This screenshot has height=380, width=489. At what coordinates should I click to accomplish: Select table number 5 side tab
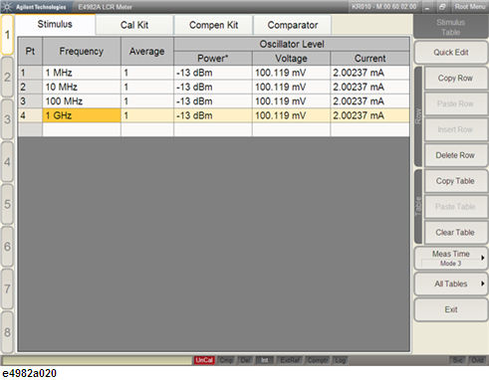tap(7, 204)
